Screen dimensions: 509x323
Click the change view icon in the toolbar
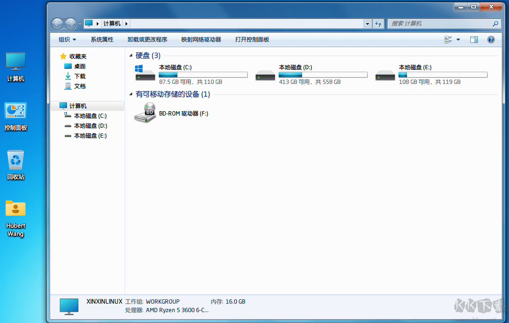(447, 39)
